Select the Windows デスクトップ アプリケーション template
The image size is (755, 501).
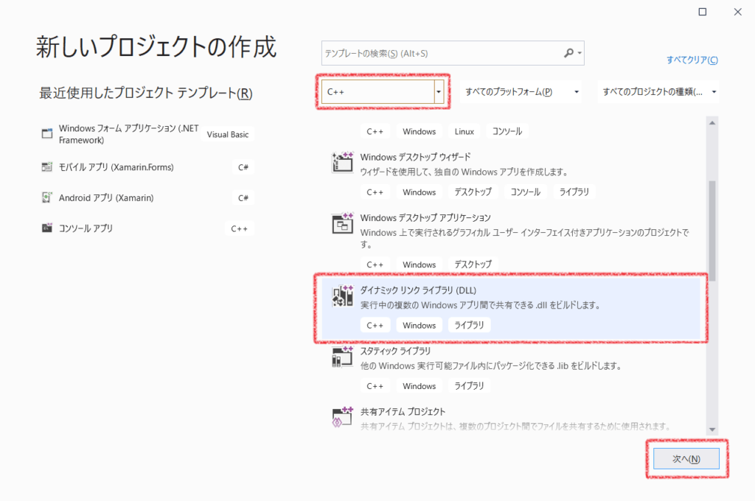(511, 241)
